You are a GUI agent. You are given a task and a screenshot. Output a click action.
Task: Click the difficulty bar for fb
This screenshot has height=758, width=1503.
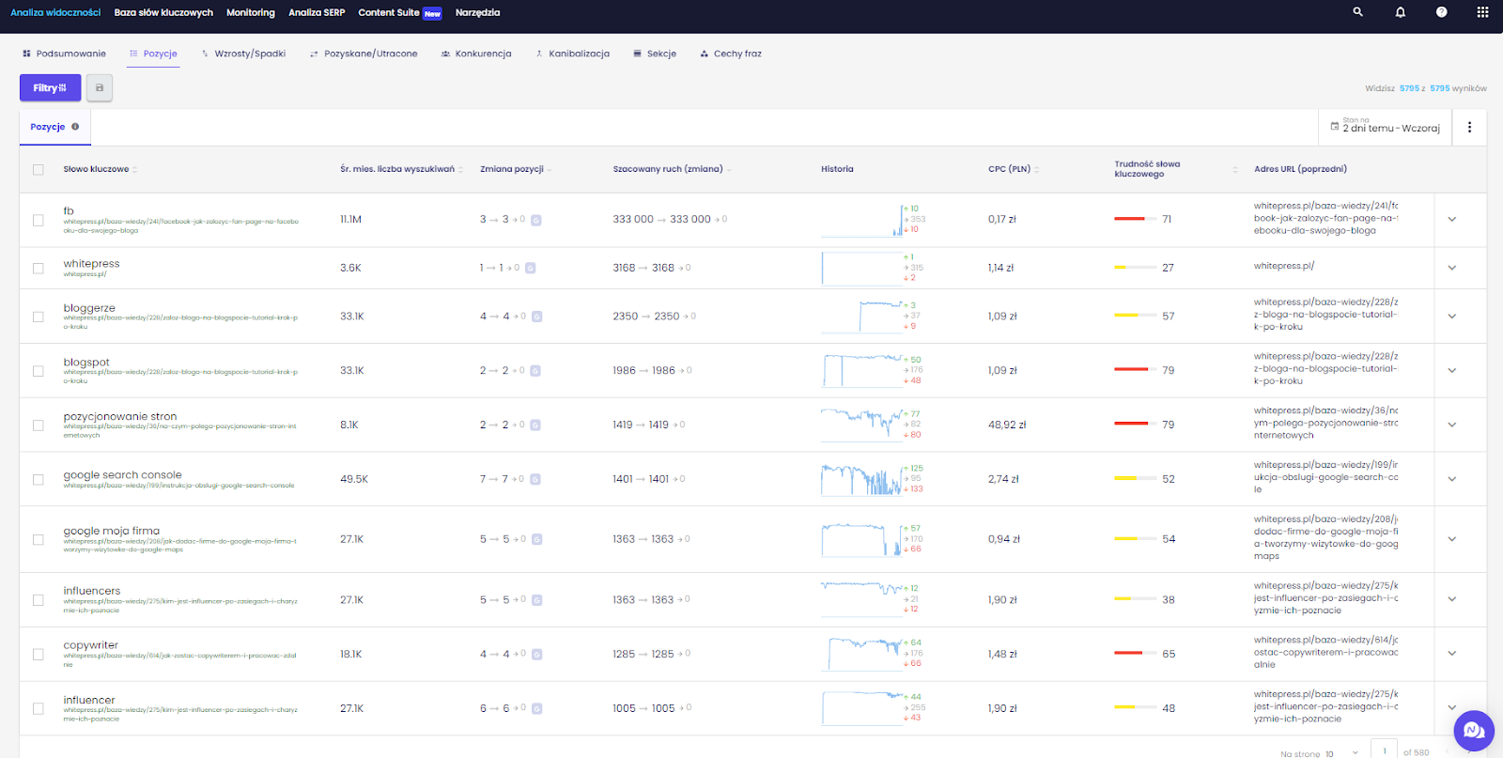point(1135,219)
